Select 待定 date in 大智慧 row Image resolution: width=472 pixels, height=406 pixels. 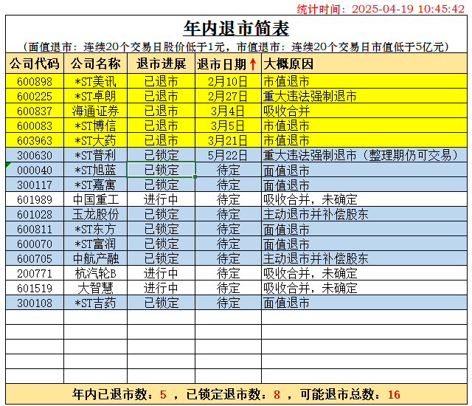point(228,288)
